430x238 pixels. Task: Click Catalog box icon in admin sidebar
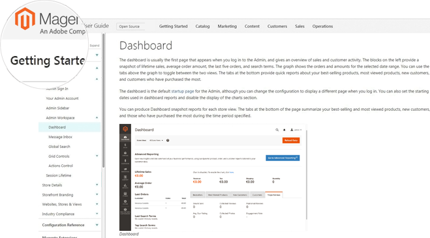click(x=125, y=153)
